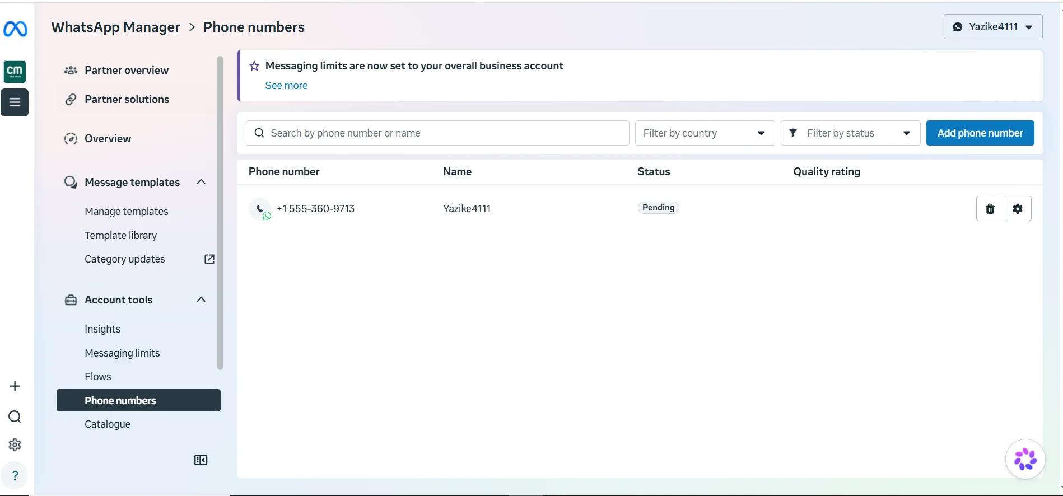The height and width of the screenshot is (496, 1063).
Task: Open settings for phone number Yazike4111
Action: pyautogui.click(x=1018, y=209)
